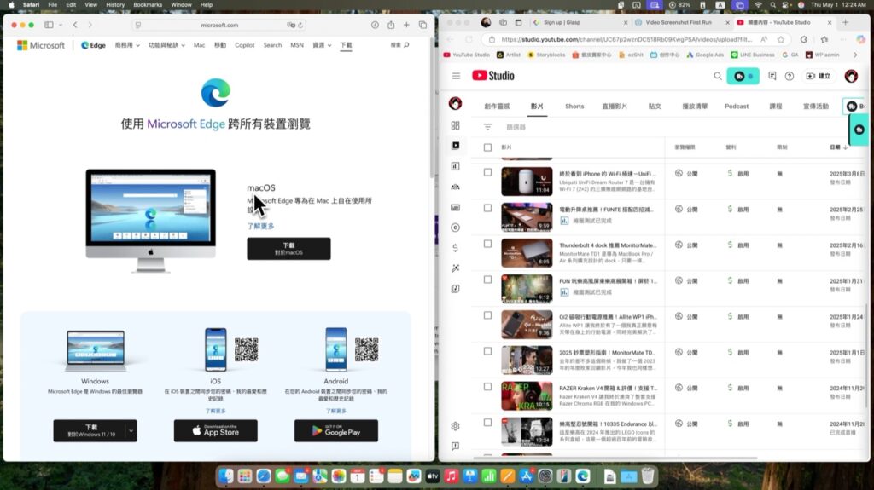This screenshot has width=874, height=490.
Task: Open the Copilot link in Edge site nav
Action: click(x=244, y=45)
